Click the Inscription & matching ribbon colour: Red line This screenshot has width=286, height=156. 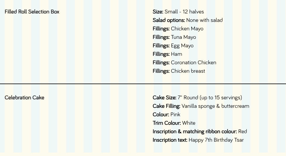pos(200,131)
